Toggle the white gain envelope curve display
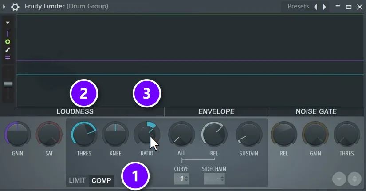The height and width of the screenshot is (191, 366). coord(8,50)
